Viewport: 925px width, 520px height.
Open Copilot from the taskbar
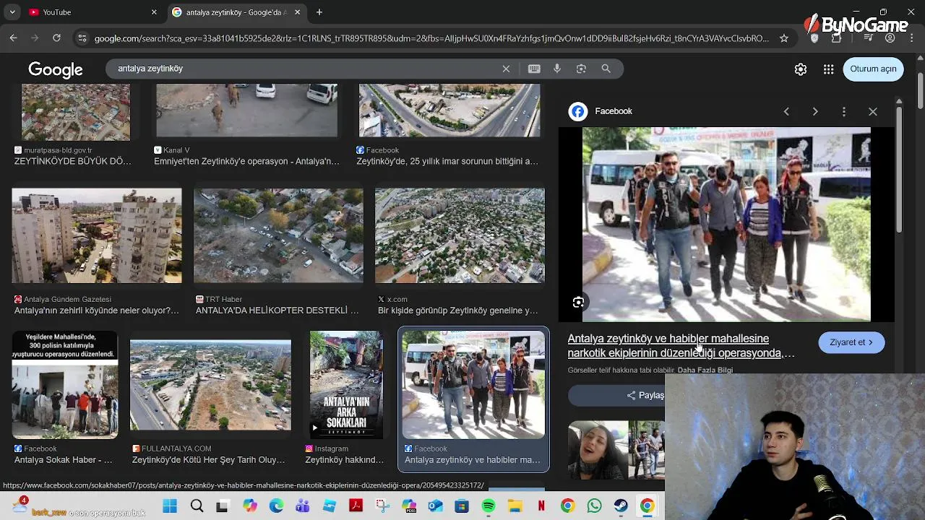point(250,506)
